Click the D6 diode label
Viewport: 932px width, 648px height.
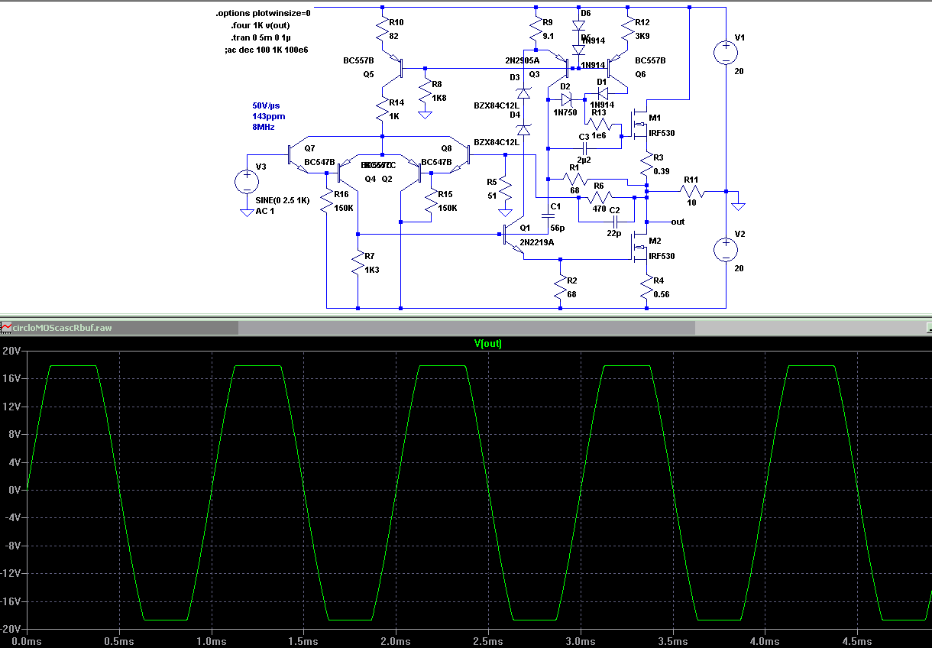pyautogui.click(x=585, y=13)
